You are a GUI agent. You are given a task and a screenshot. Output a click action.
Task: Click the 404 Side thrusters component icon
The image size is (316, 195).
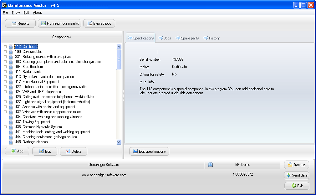11,67
